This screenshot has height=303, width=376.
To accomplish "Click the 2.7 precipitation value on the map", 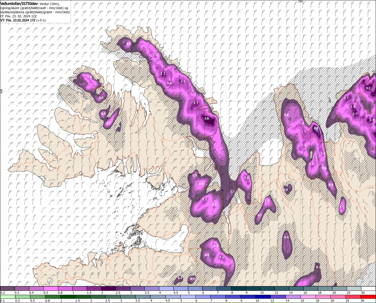I will tap(355, 114).
